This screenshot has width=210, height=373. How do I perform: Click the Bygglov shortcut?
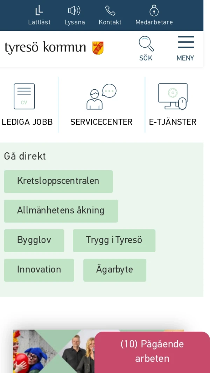pyautogui.click(x=34, y=240)
